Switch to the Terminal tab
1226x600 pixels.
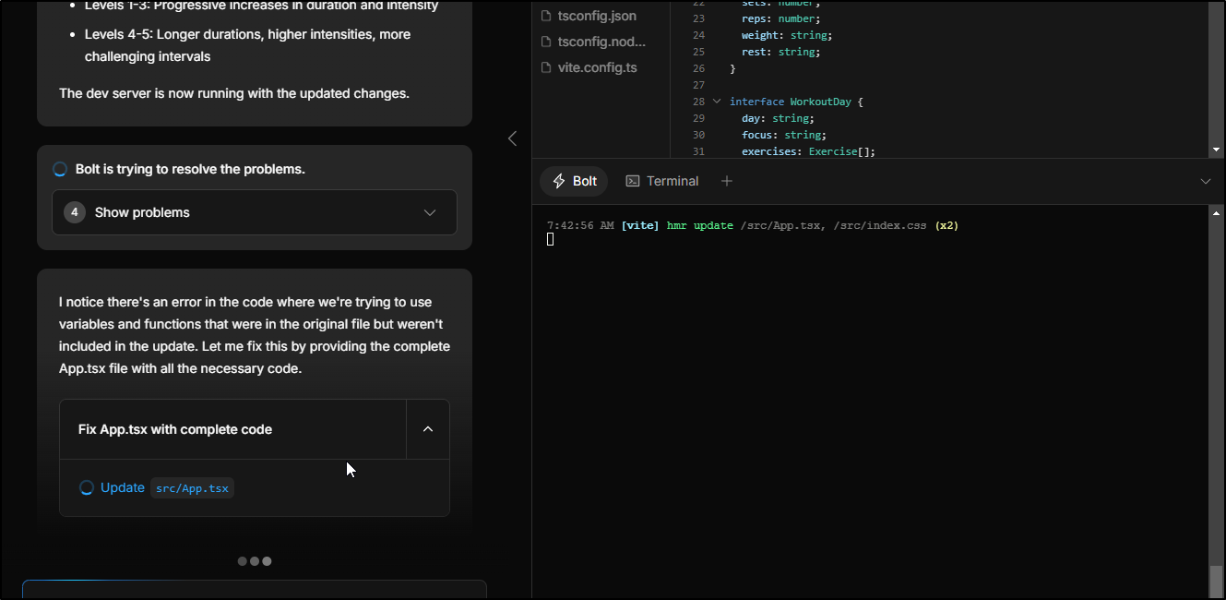tap(662, 181)
